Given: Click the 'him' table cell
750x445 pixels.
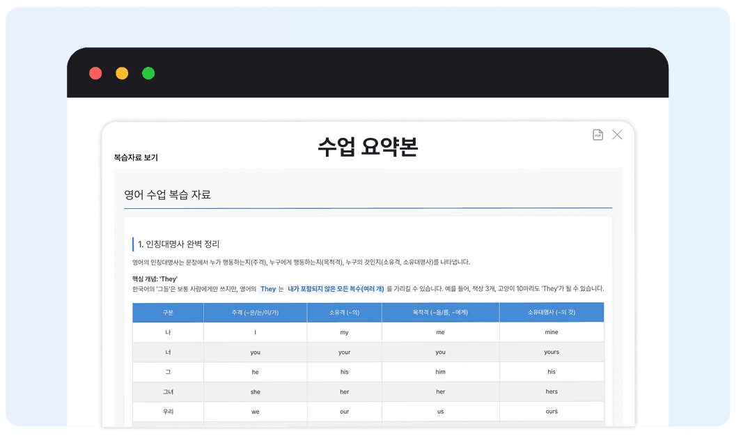Looking at the screenshot, I should [x=440, y=372].
